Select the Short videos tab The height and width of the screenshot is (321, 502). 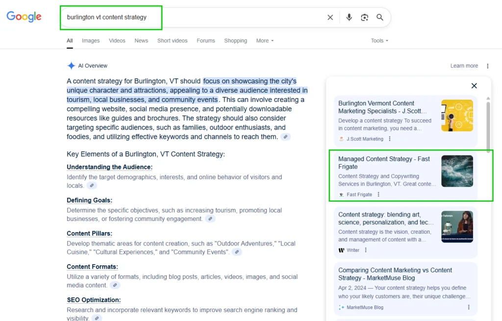click(172, 41)
